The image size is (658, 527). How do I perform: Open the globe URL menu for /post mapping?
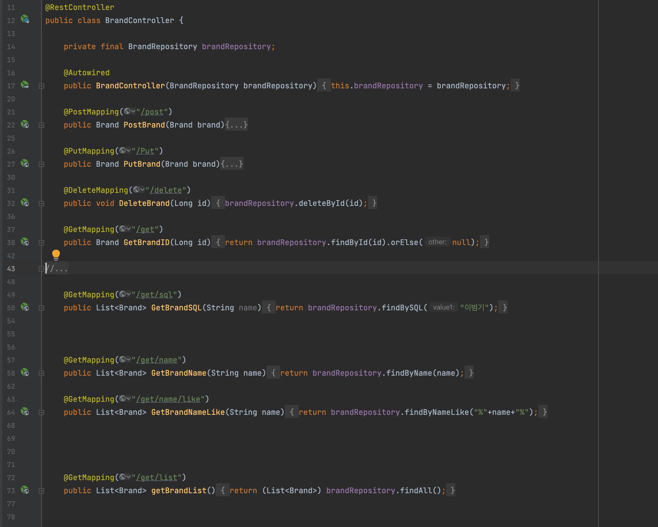(129, 111)
